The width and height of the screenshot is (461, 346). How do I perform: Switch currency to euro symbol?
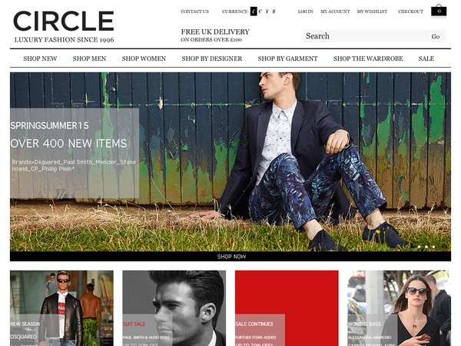pyautogui.click(x=260, y=12)
